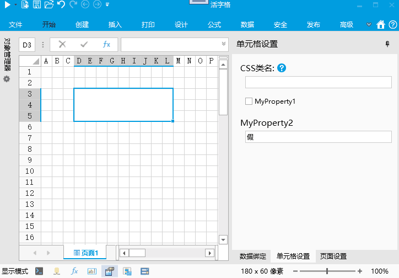Open help with the question mark icon
The height and width of the screenshot is (278, 399).
[393, 25]
